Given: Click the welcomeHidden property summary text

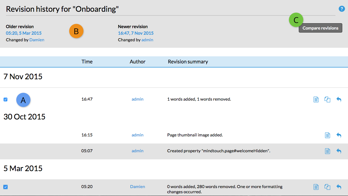Looking at the screenshot, I should (219, 151).
